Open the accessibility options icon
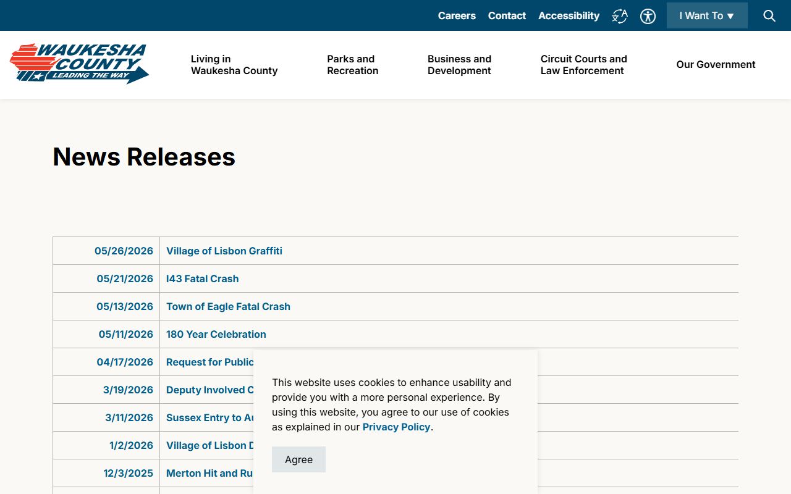Viewport: 791px width, 494px height. [648, 16]
